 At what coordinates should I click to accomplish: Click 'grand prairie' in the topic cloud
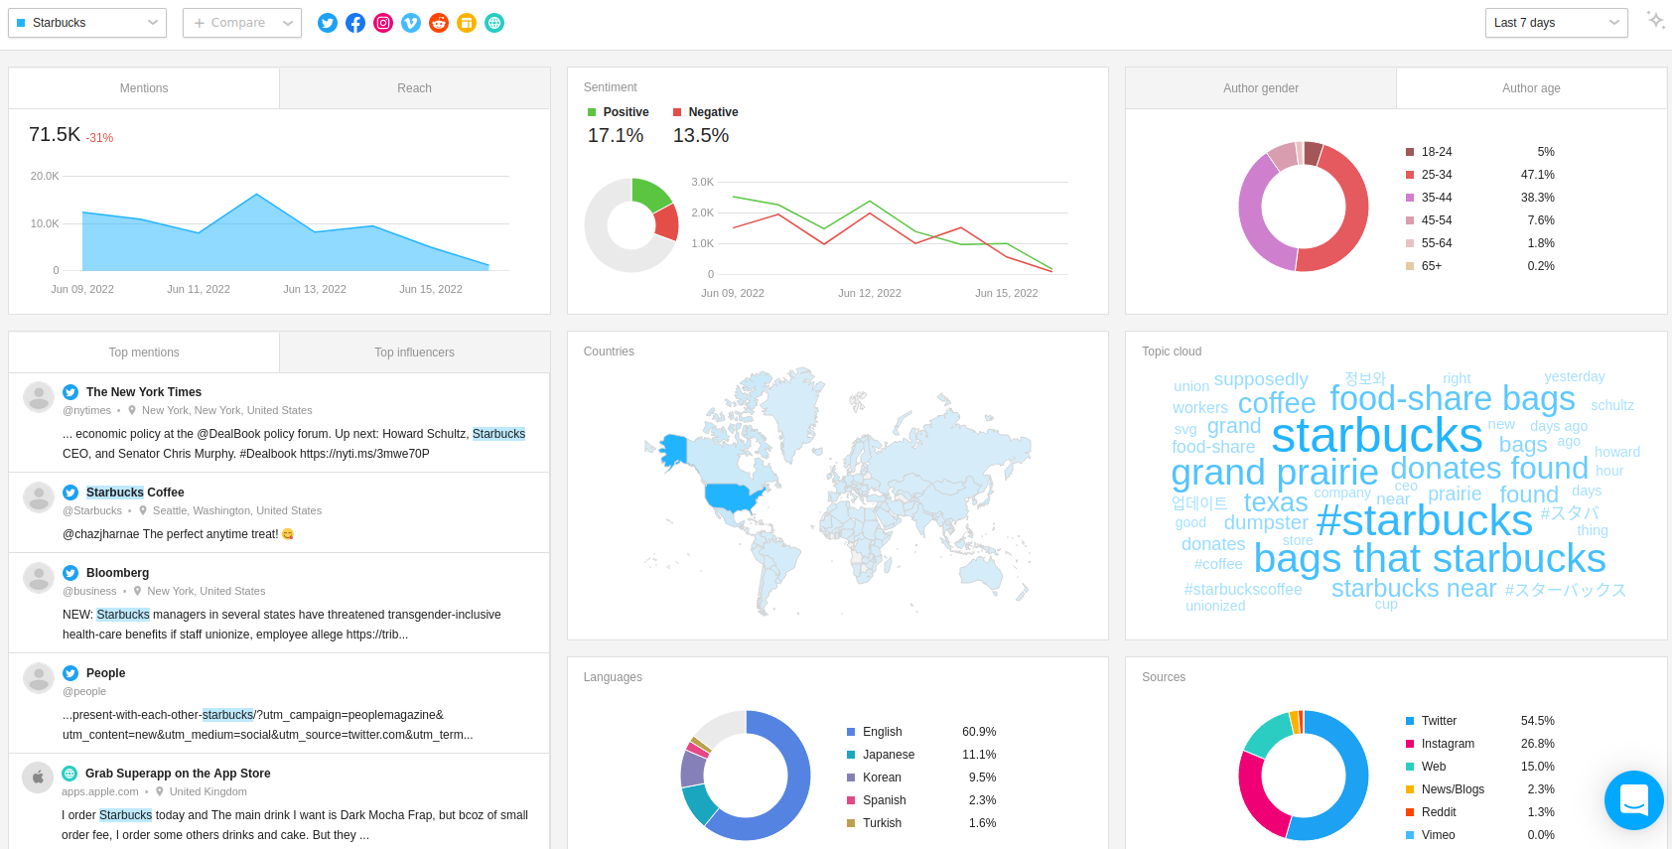(1275, 473)
